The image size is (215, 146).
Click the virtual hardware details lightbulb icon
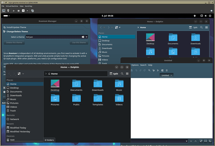pyautogui.click(x=8, y=11)
